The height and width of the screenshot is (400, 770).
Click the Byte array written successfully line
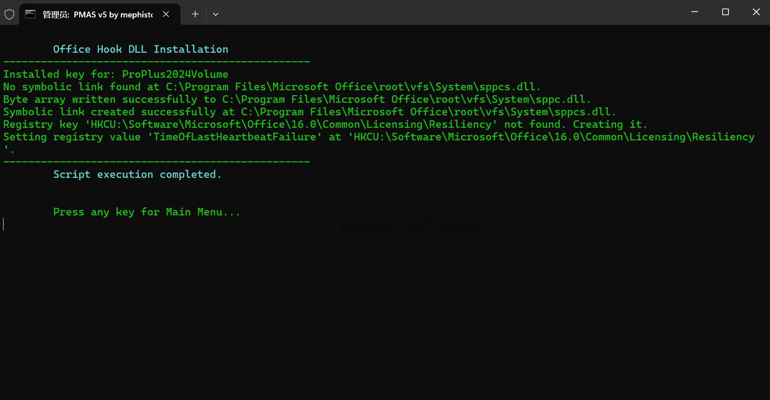click(297, 99)
